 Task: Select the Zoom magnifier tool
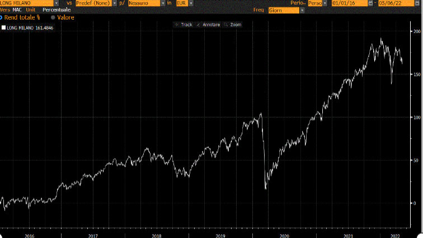point(233,25)
